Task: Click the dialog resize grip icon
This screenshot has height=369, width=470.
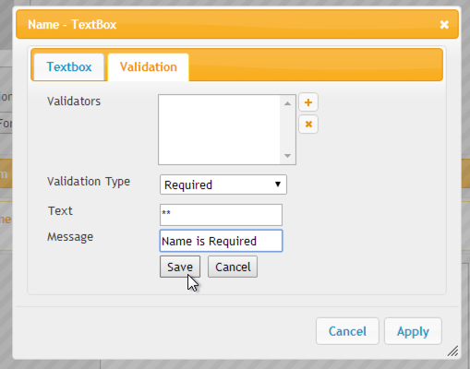Action: pos(452,351)
